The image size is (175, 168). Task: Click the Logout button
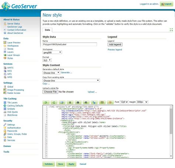(x=167, y=4)
